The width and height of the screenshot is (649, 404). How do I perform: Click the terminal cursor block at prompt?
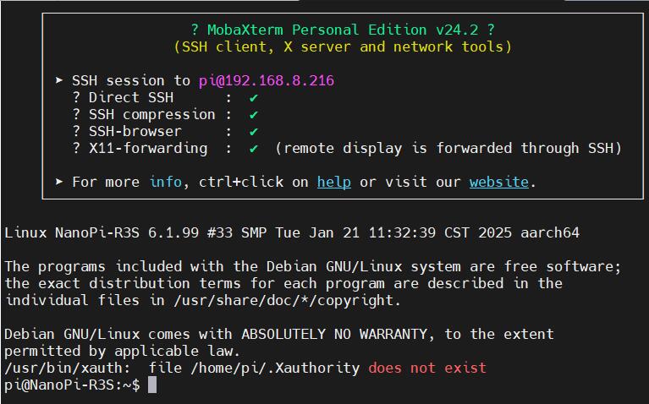point(152,385)
